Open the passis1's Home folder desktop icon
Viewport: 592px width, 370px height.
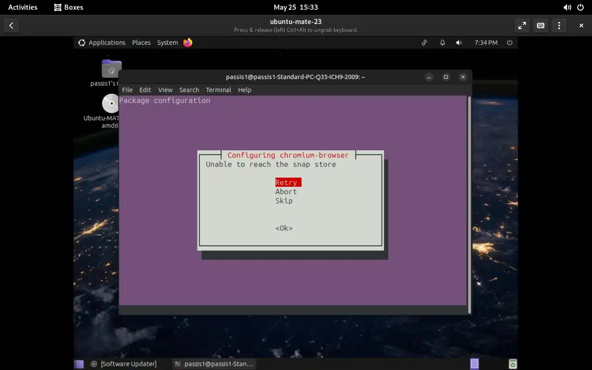pos(111,69)
